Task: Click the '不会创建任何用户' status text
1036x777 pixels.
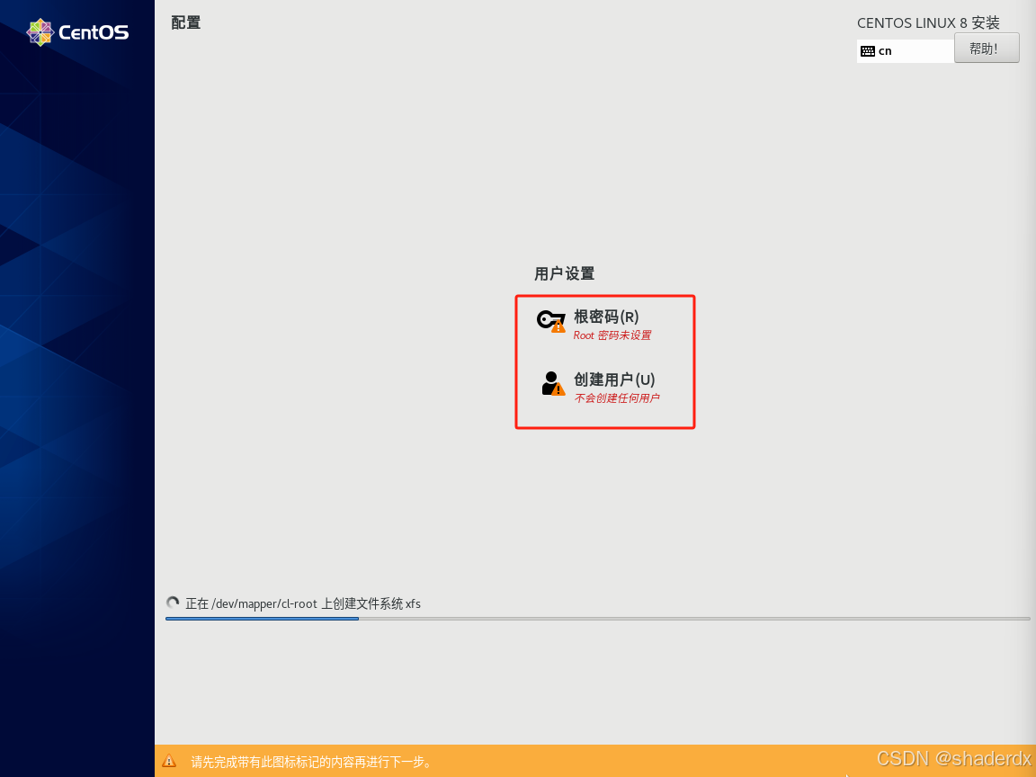Action: point(616,398)
